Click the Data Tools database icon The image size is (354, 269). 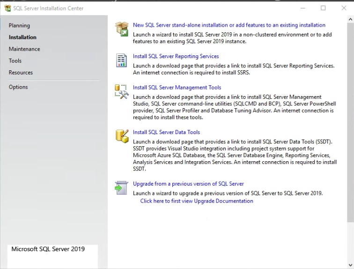[x=122, y=136]
